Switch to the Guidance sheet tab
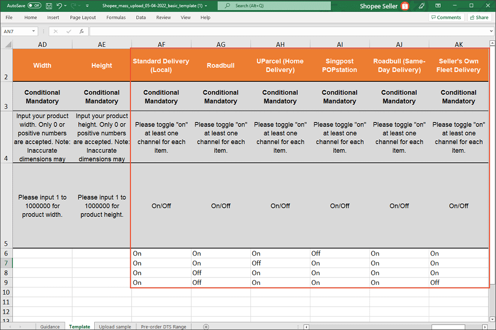496x330 pixels. point(50,327)
